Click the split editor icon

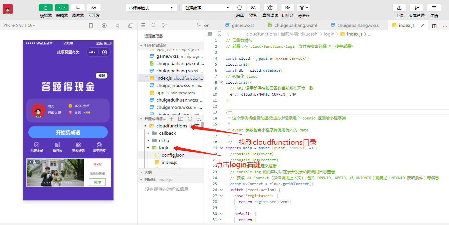tap(434, 26)
